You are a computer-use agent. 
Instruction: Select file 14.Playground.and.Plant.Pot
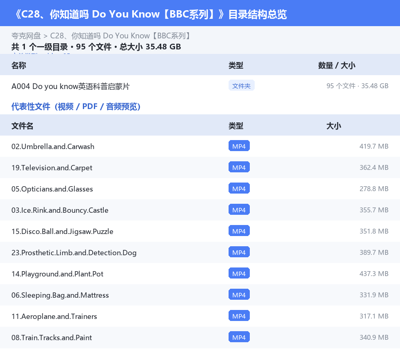coord(58,274)
